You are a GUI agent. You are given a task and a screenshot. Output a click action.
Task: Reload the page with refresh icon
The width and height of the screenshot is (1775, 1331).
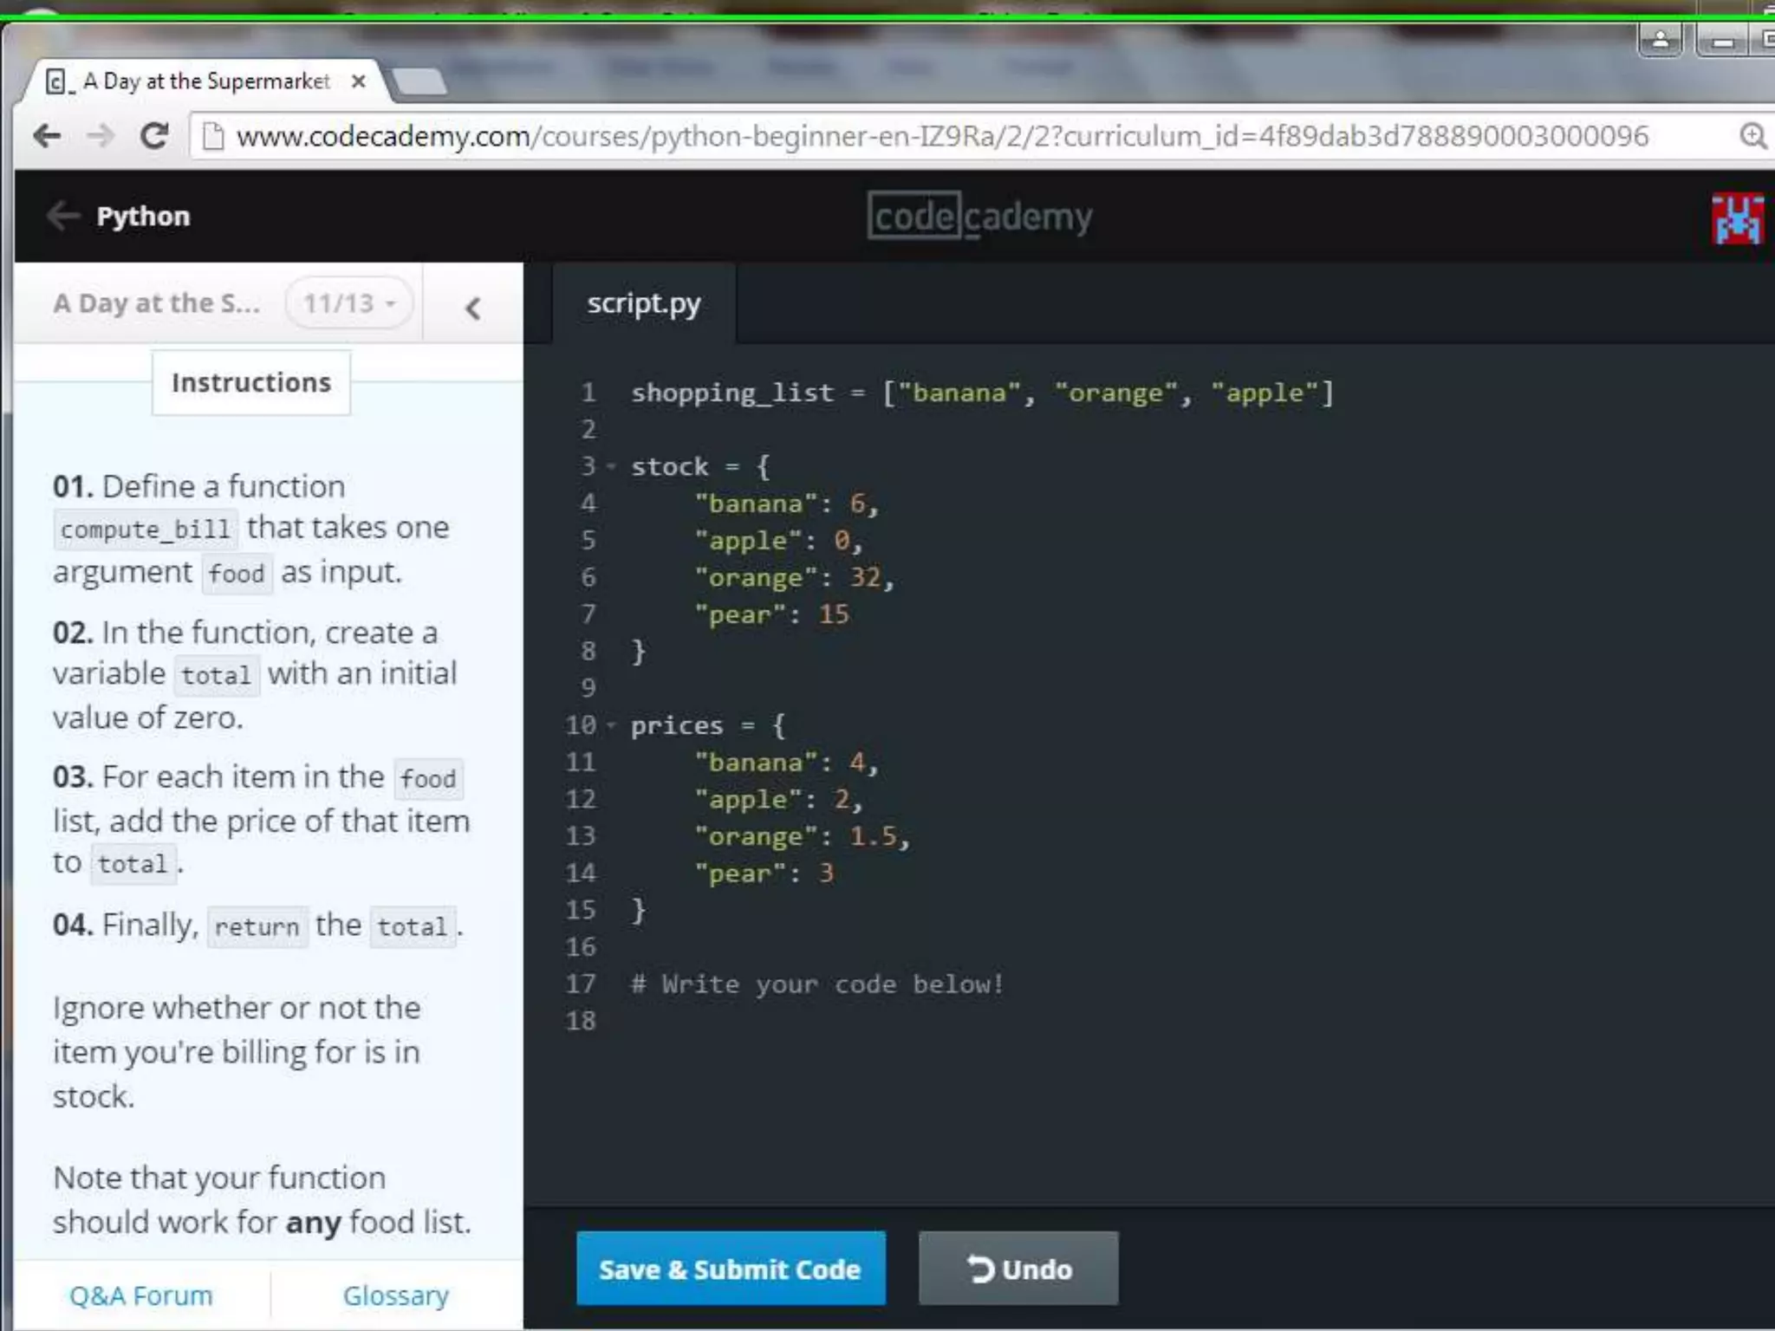tap(154, 135)
